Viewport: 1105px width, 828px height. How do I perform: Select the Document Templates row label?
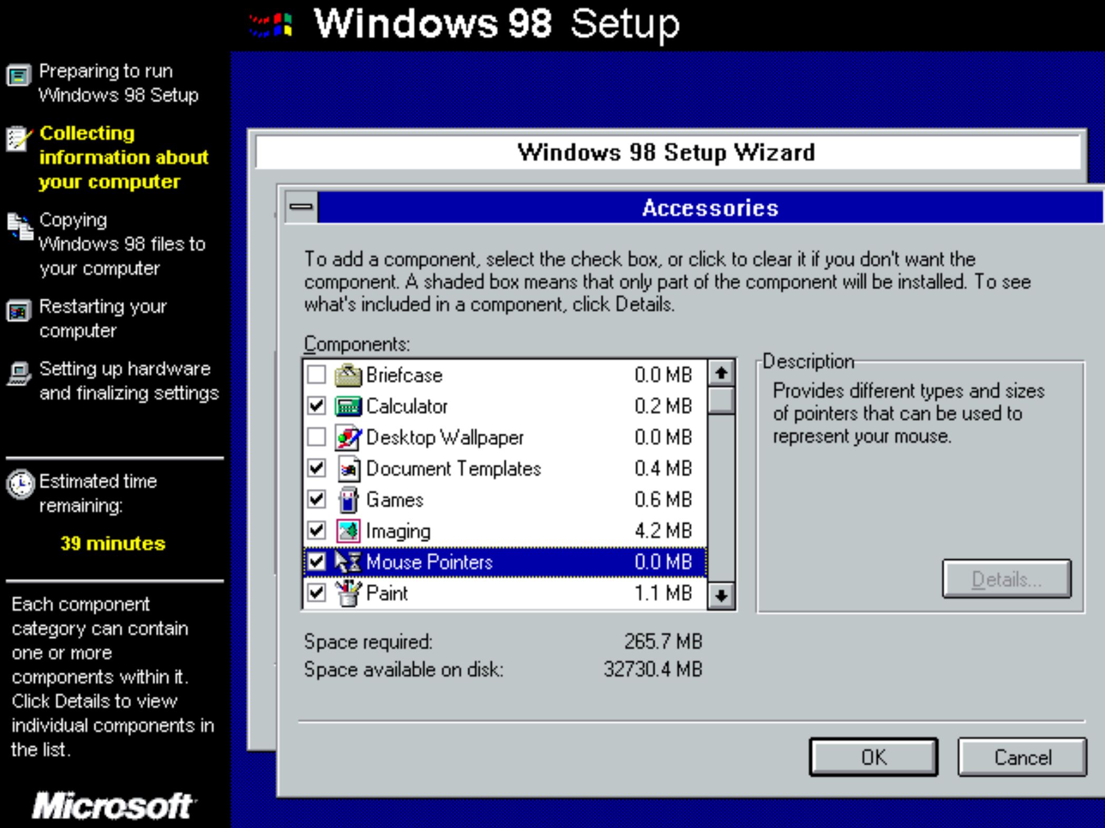click(x=454, y=468)
